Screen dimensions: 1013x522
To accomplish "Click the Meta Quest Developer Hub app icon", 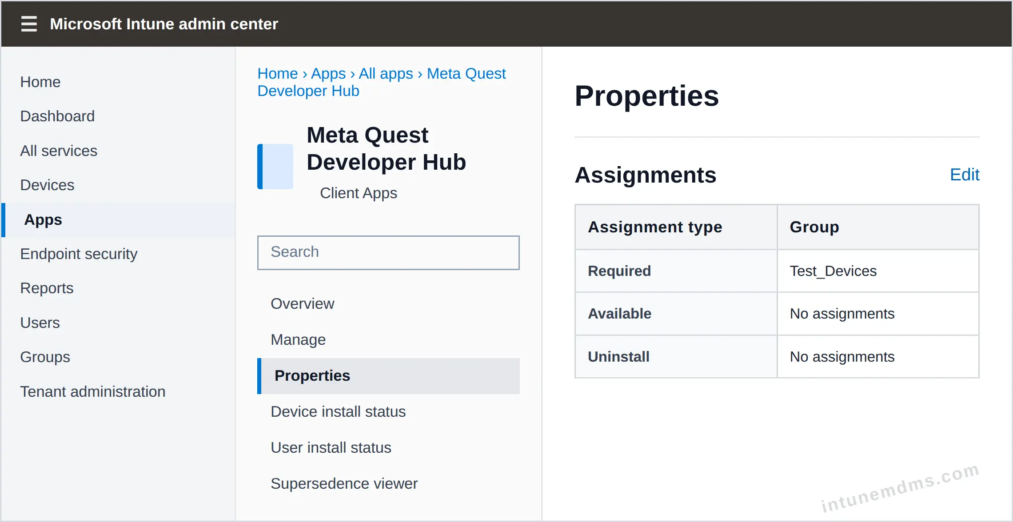I will (x=275, y=167).
